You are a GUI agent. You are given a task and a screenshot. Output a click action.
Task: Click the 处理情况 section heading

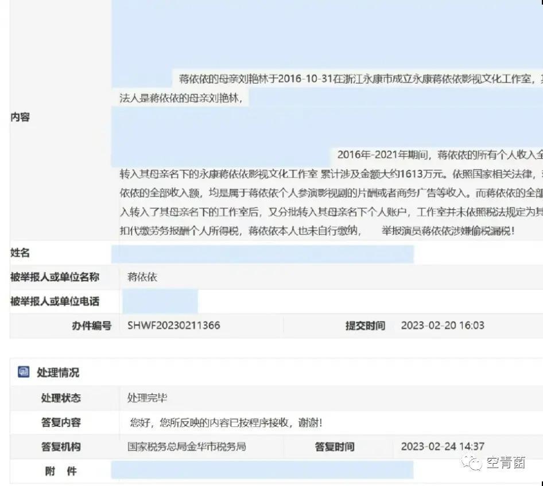pyautogui.click(x=58, y=373)
